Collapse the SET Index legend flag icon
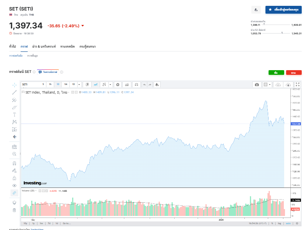This screenshot has width=306, height=230. point(23,92)
